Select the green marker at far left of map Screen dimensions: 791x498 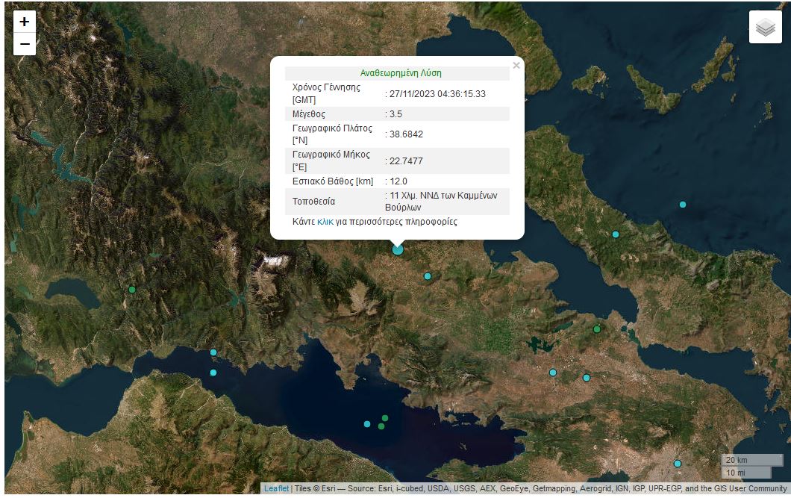[132, 290]
